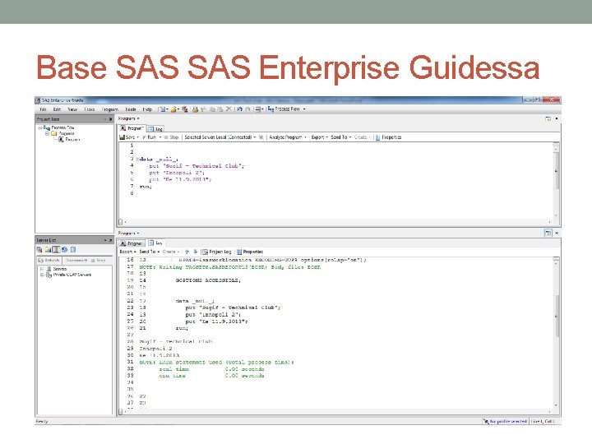This screenshot has height=444, width=592.
Task: Click the Stop button in program toolbar
Action: pos(171,137)
